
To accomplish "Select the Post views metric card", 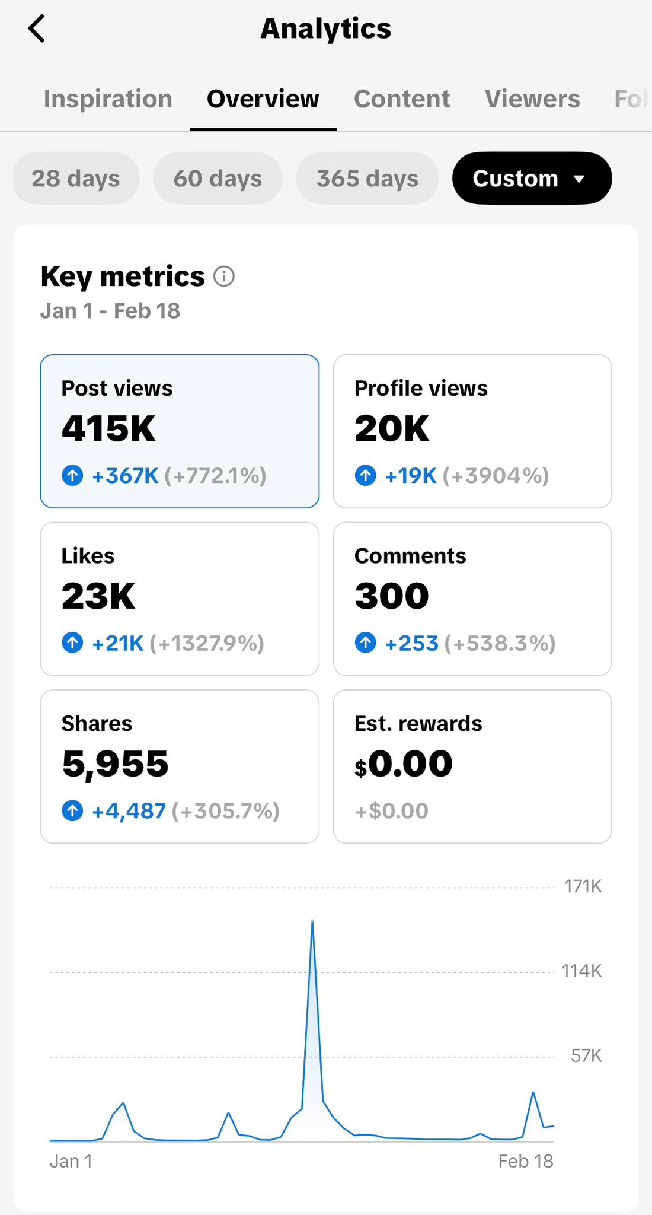I will coord(180,431).
